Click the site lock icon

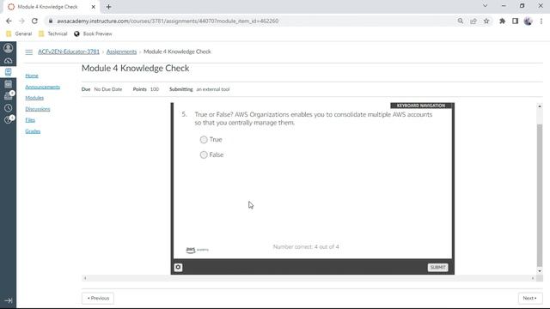click(x=51, y=21)
